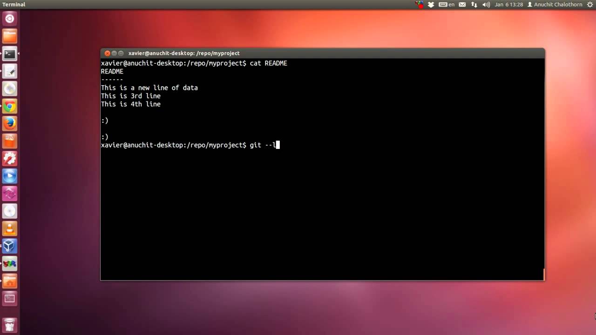Click 'This is a new line of data'
The height and width of the screenshot is (335, 596).
149,88
